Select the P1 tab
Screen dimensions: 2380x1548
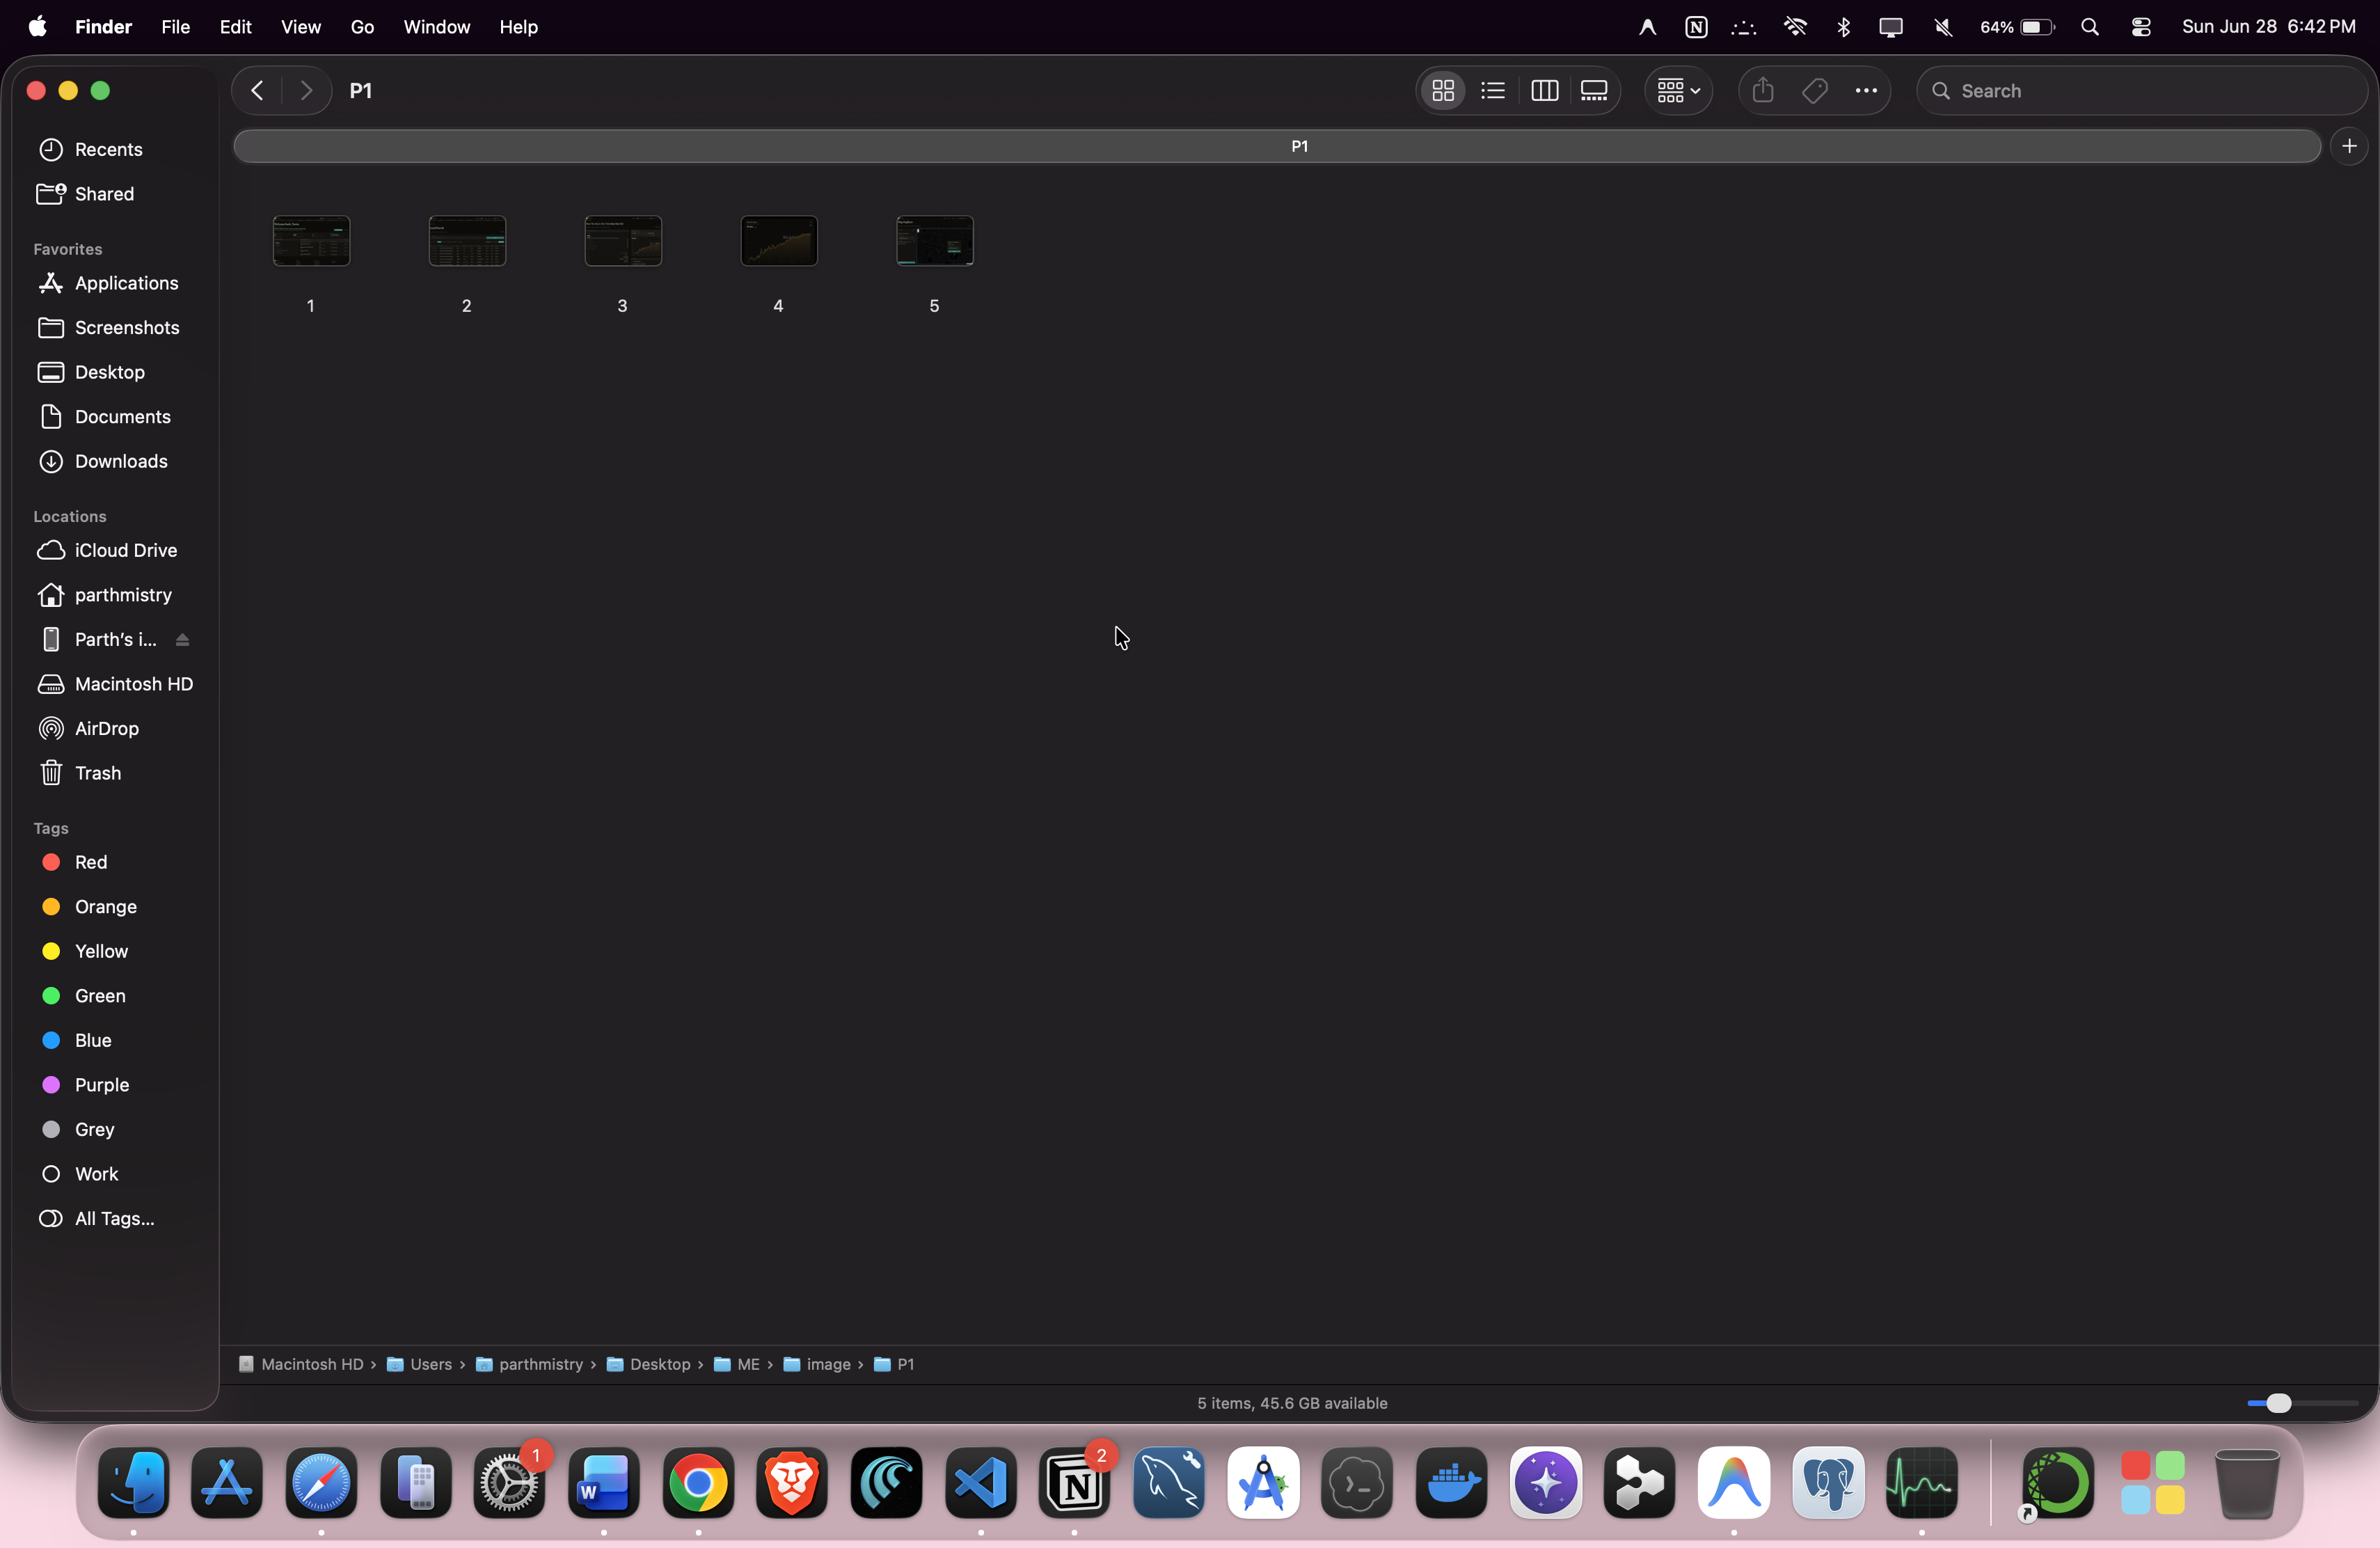[1277, 147]
